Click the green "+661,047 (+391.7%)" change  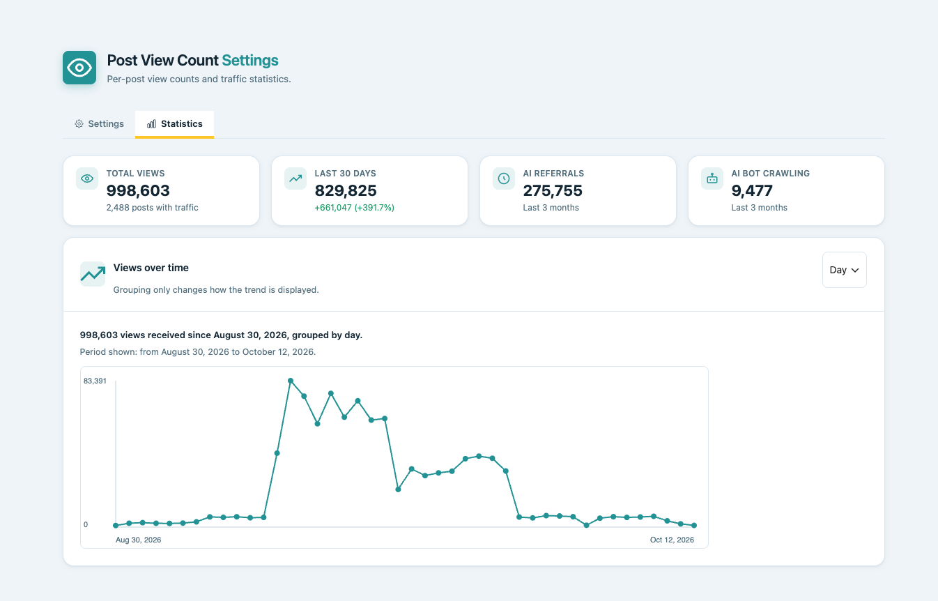tap(355, 208)
